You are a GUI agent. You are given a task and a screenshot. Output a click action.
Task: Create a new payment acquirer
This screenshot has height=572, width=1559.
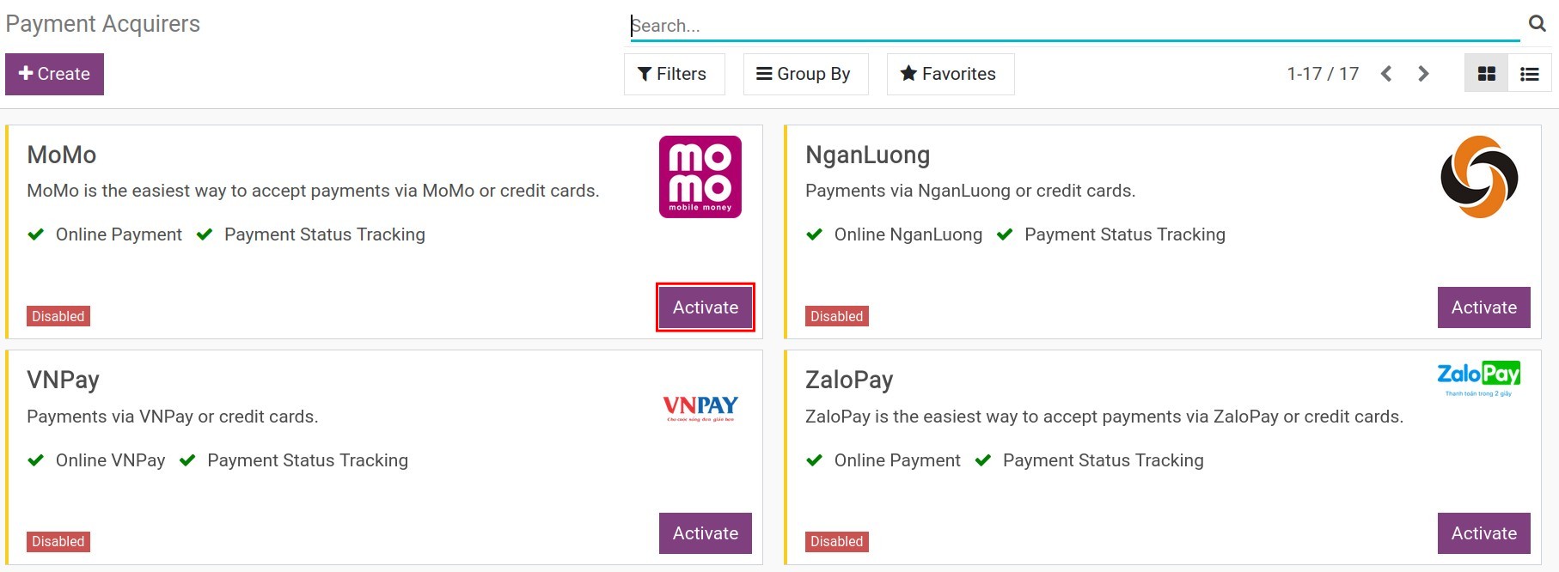54,74
